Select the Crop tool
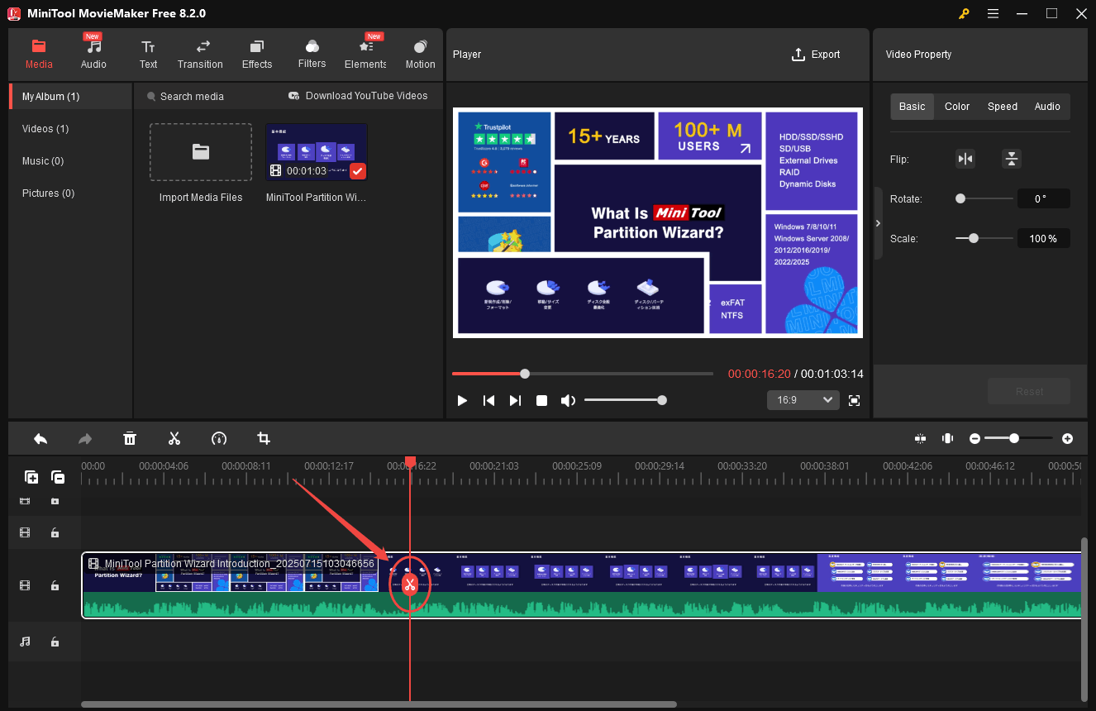Screen dimensions: 1096x711 [x=264, y=439]
